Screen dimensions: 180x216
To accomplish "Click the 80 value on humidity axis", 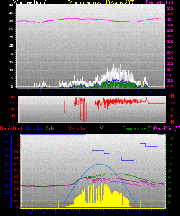I will click(x=7, y=149).
